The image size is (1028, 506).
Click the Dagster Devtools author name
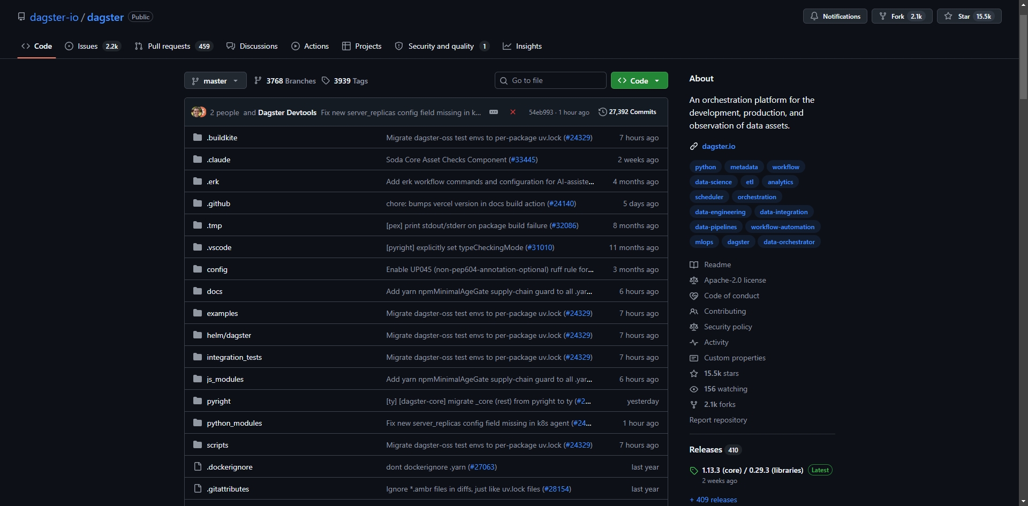tap(287, 112)
